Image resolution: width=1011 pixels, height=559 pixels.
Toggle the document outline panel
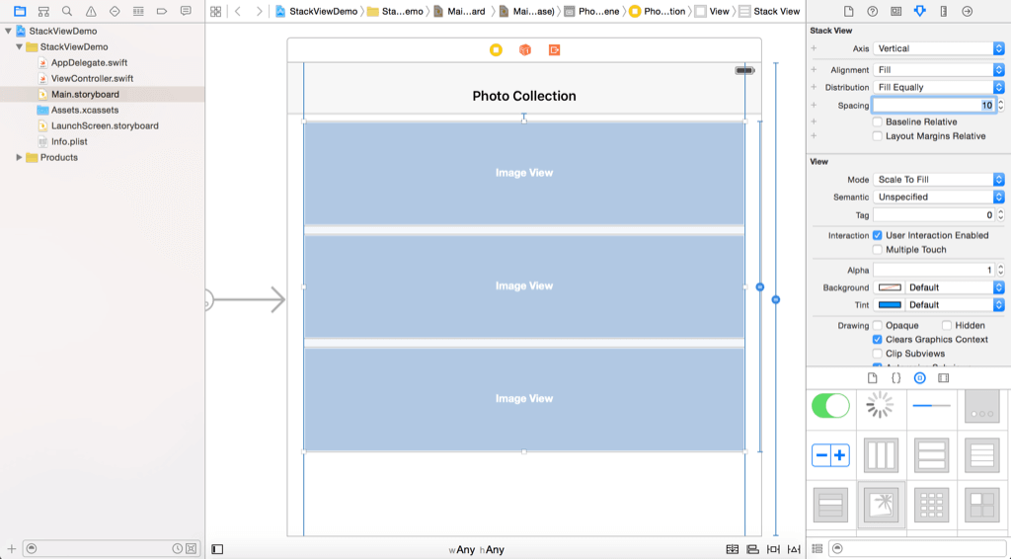click(x=217, y=549)
